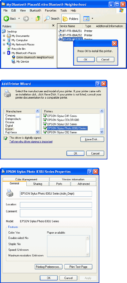
Task: Open the Bluetooth menu
Action: coord(36,10)
